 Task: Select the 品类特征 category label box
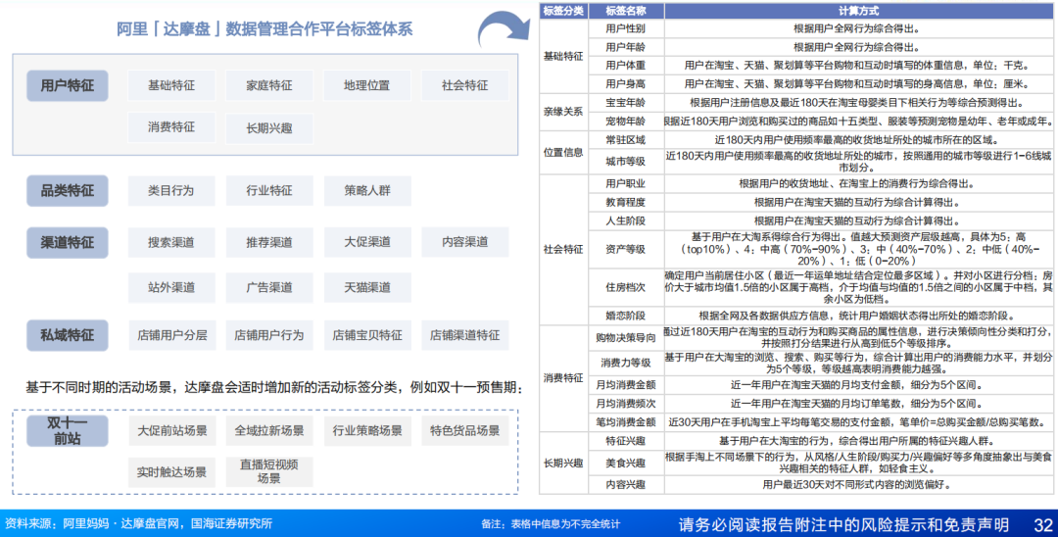(x=68, y=191)
